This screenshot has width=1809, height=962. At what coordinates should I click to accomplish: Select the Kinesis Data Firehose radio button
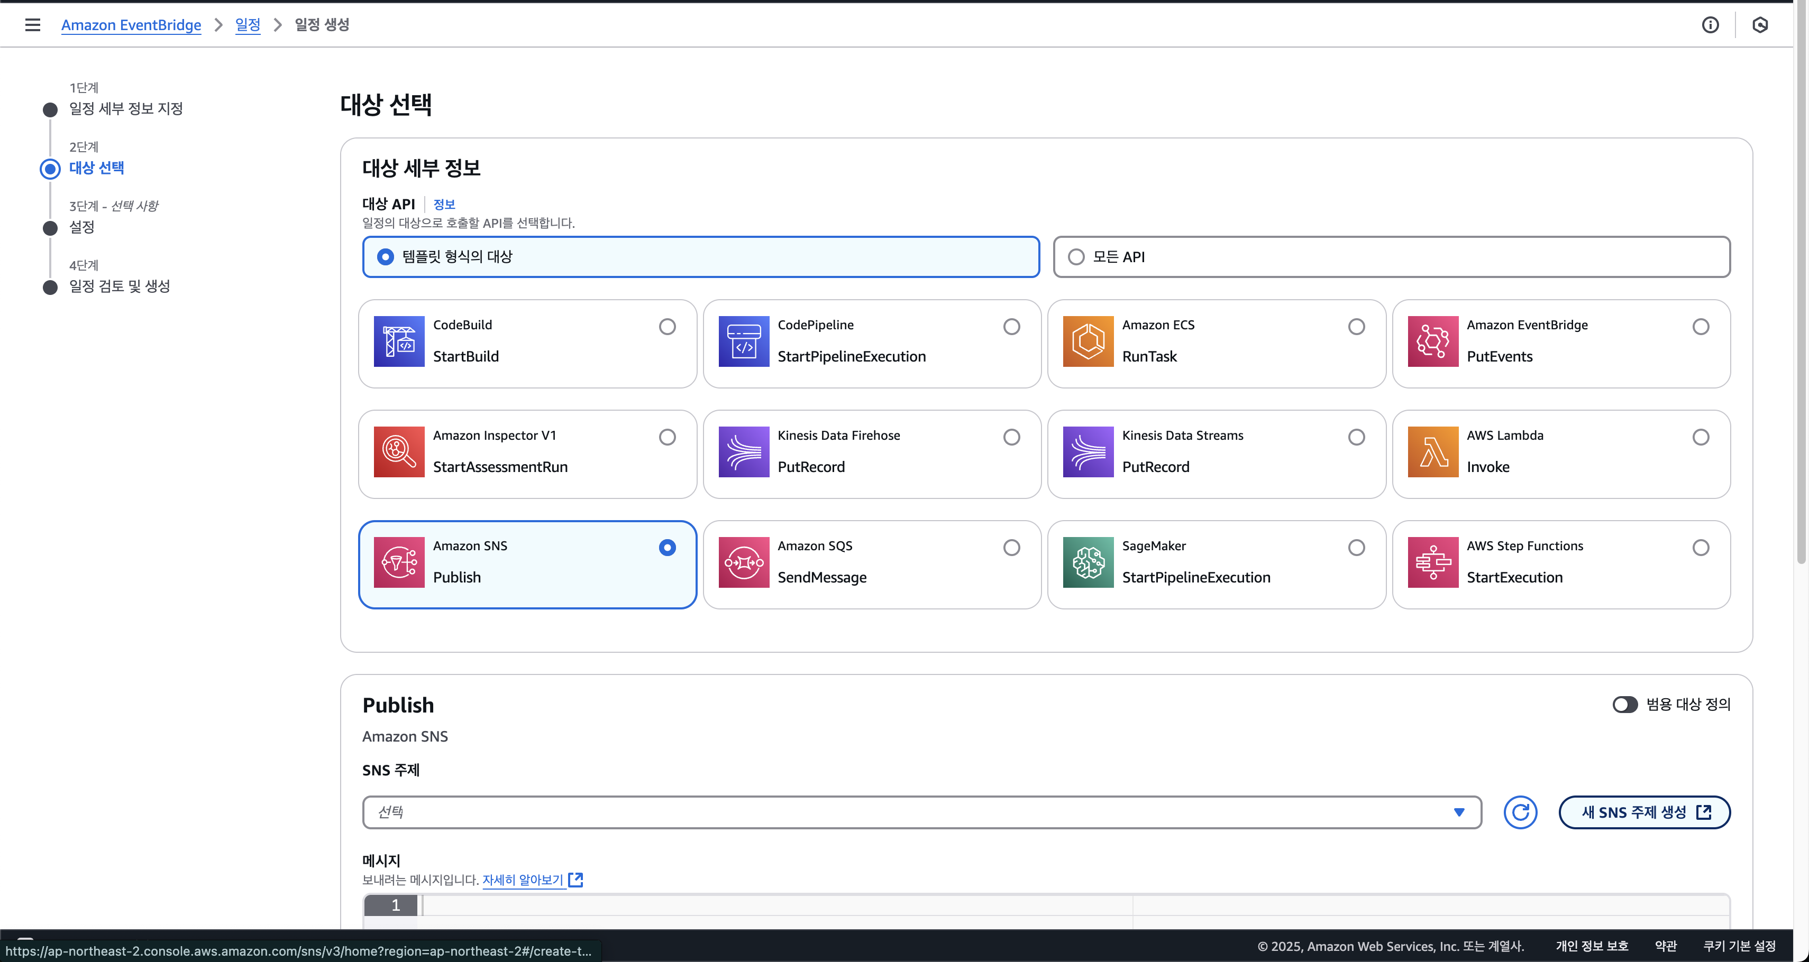[1011, 437]
